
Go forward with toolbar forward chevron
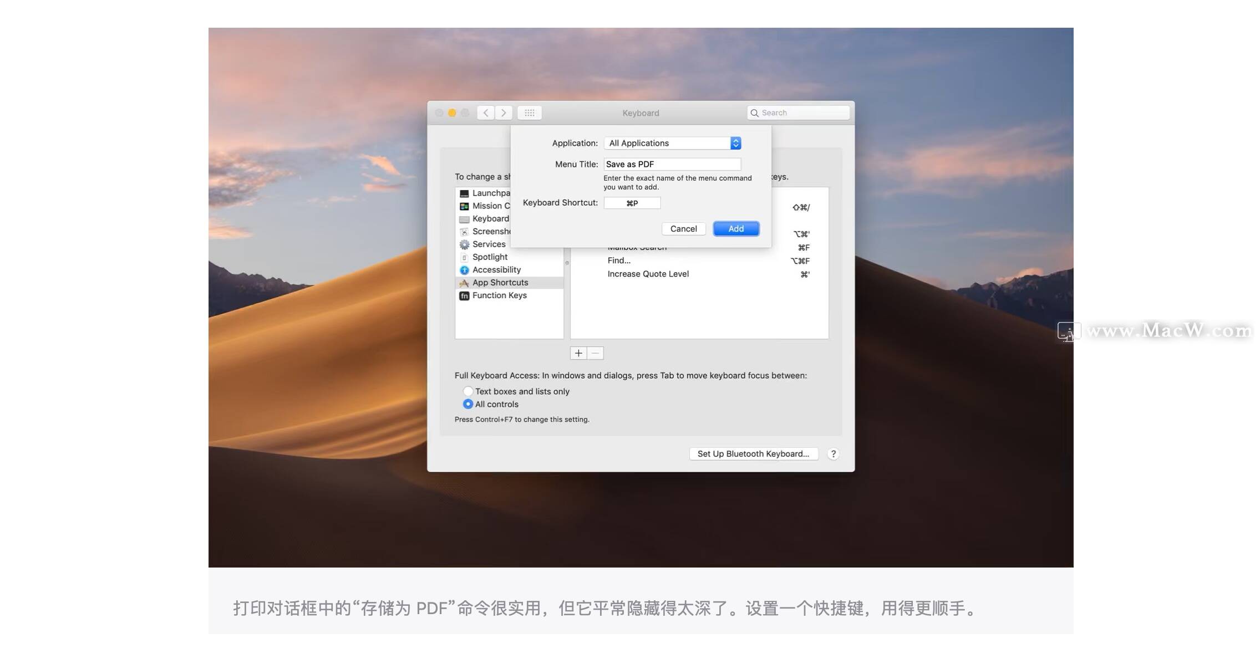point(504,113)
